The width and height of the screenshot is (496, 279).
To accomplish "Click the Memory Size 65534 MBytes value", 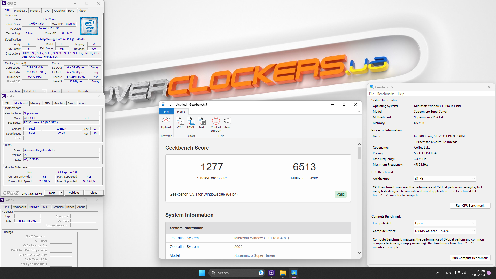I will click(27, 221).
